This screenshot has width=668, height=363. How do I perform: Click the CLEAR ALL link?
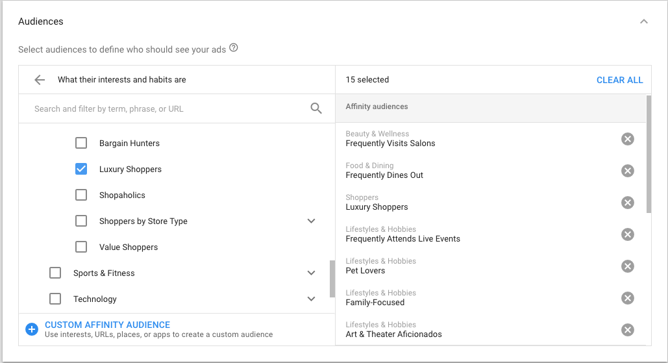tap(619, 80)
